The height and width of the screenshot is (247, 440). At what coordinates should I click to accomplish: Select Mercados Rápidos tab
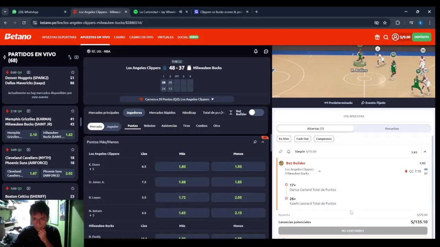click(x=162, y=113)
